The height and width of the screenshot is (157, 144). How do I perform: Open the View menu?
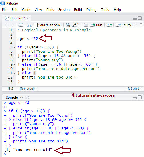[38, 10]
